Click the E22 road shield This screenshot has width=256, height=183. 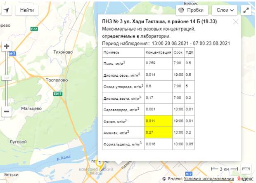[x=34, y=29]
